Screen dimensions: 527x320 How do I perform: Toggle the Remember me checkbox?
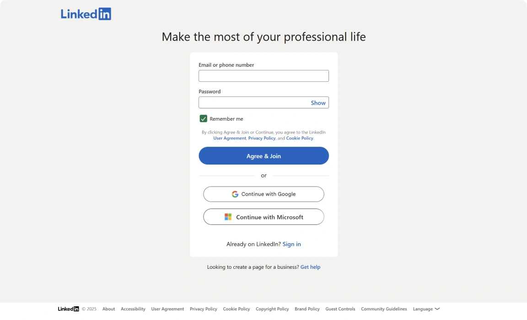coord(204,119)
